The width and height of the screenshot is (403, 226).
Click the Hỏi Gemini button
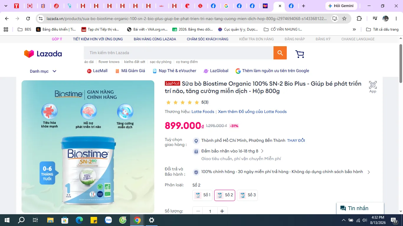[341, 6]
